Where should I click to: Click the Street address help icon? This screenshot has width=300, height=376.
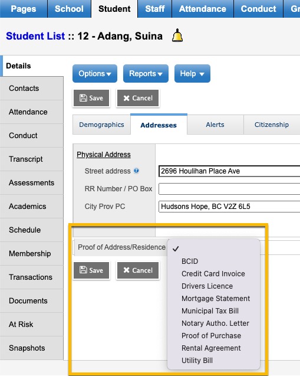(136, 171)
